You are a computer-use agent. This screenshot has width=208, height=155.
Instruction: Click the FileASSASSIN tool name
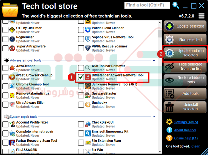coord(27,150)
